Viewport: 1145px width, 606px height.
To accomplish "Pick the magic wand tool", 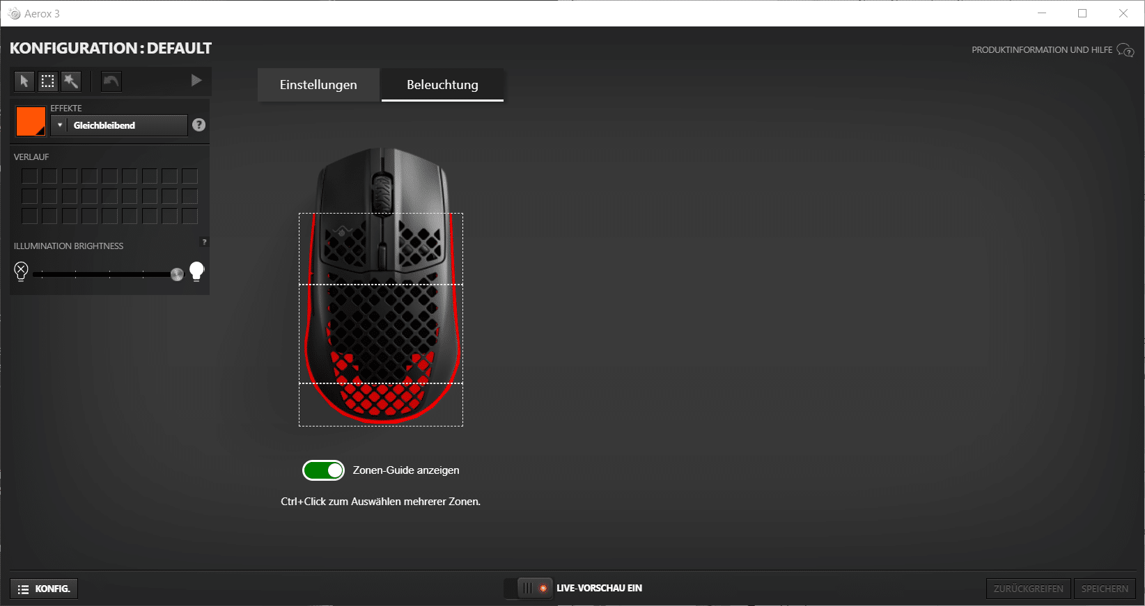I will pyautogui.click(x=71, y=81).
